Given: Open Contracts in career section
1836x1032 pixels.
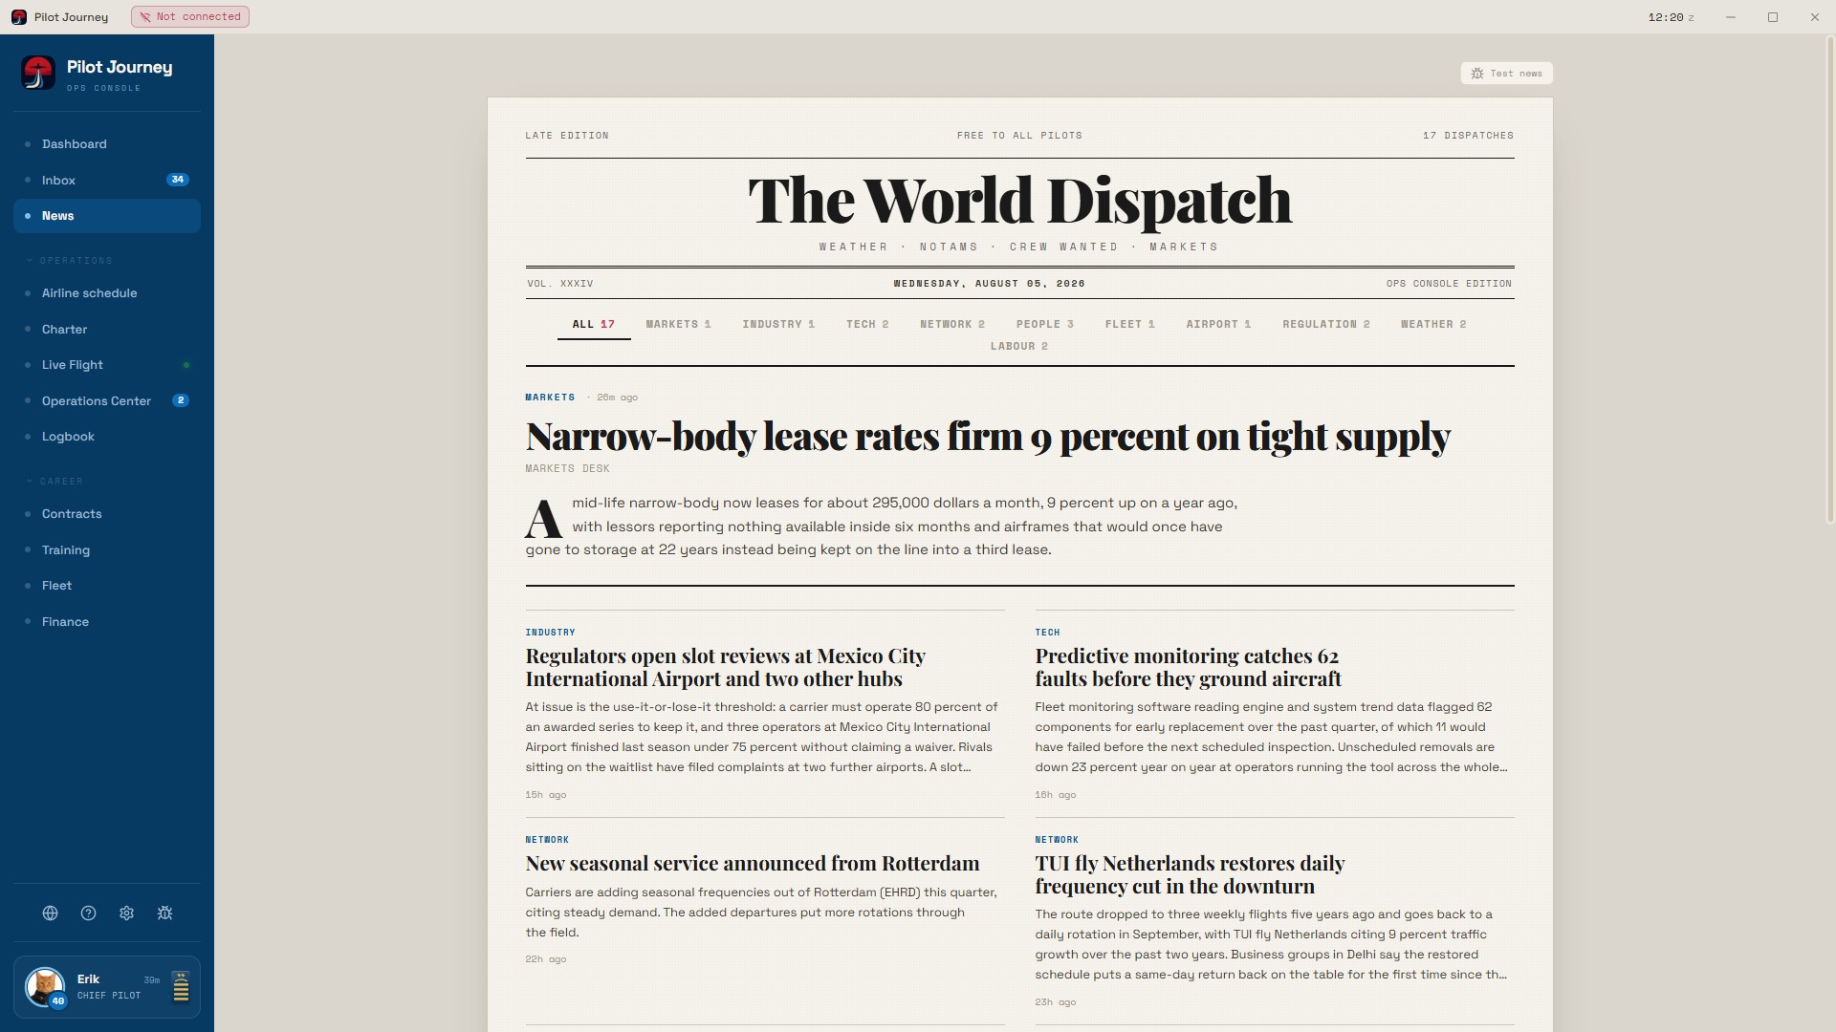Looking at the screenshot, I should tap(107, 514).
